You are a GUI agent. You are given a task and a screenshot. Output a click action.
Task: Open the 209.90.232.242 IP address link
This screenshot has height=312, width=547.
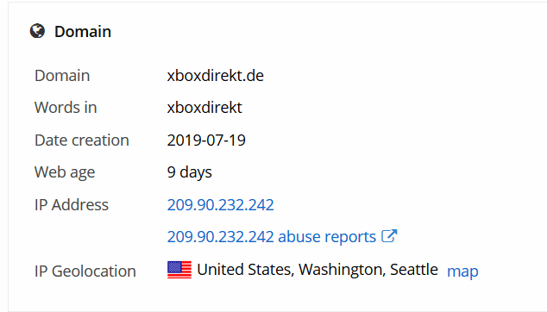[x=221, y=204]
